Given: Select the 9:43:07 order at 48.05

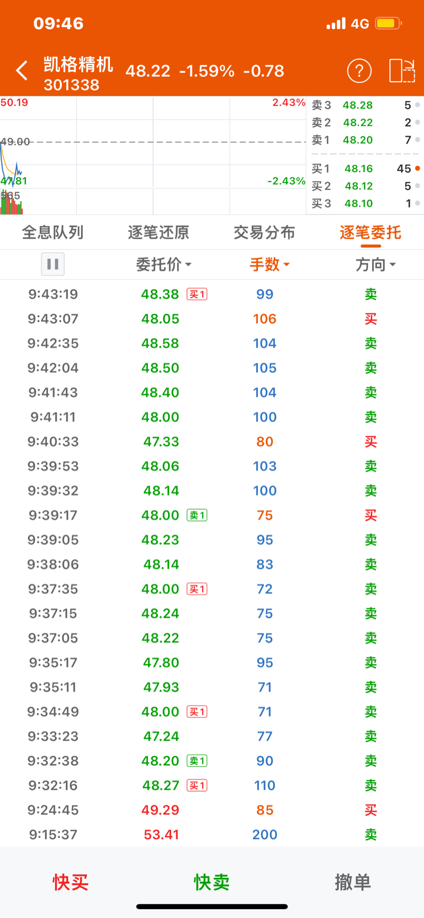Looking at the screenshot, I should 212,319.
